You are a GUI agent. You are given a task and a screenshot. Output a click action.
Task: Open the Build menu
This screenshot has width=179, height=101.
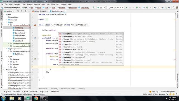pos(43,4)
